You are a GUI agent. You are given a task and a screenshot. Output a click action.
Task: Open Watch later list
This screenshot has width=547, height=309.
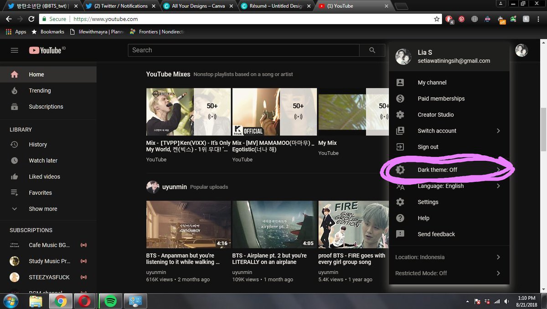tap(48, 160)
